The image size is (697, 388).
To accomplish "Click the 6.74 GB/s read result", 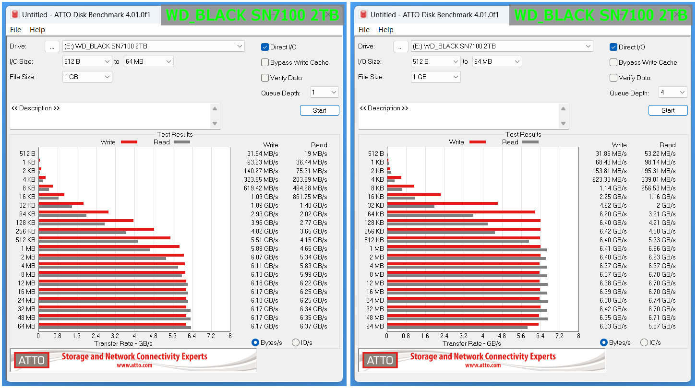I will point(662,300).
